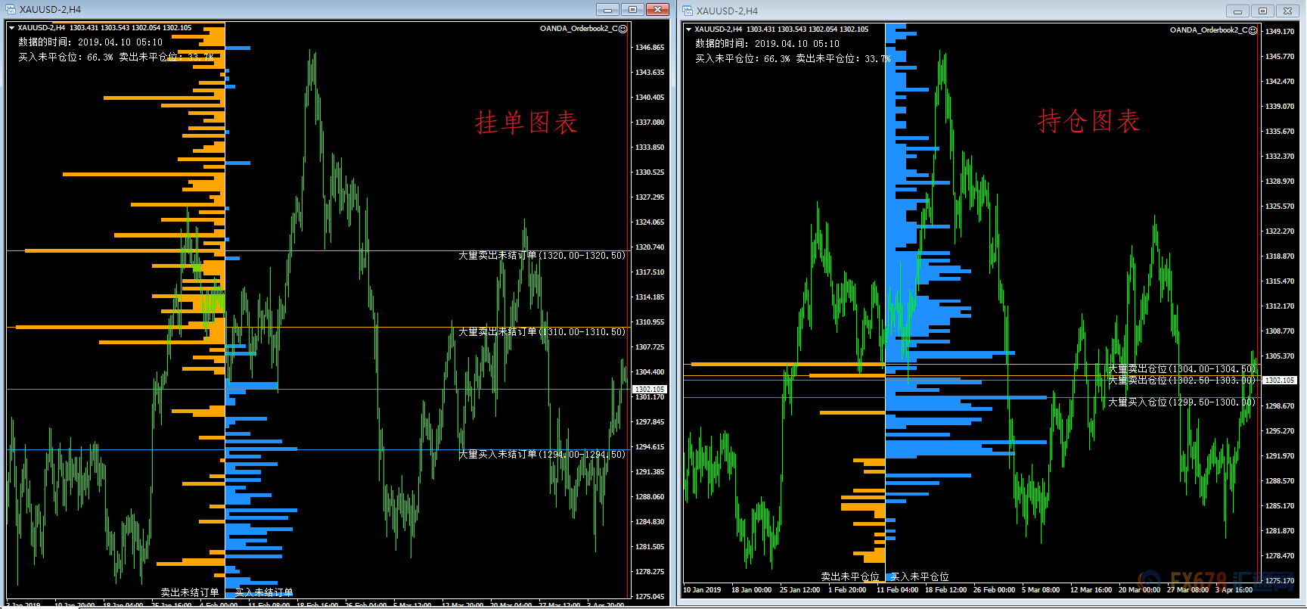Click 买入未平仓位: 66.3% text in 持仓图表 chart
Viewport: 1307px width, 609px height.
tap(743, 58)
